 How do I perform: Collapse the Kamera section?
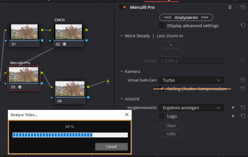pos(121,71)
